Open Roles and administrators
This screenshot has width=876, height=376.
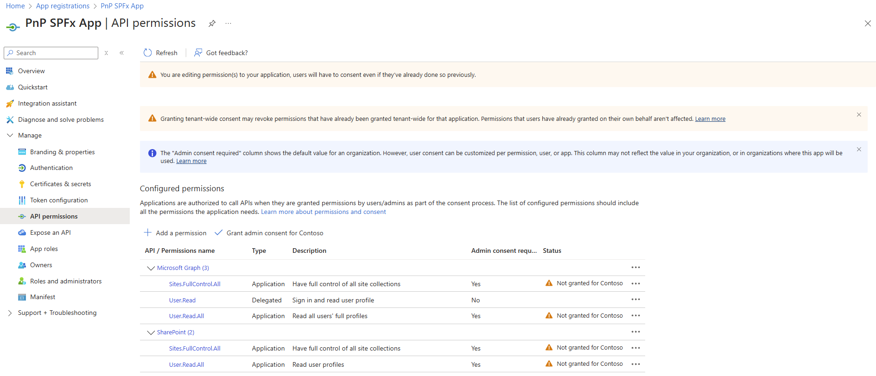click(x=65, y=281)
